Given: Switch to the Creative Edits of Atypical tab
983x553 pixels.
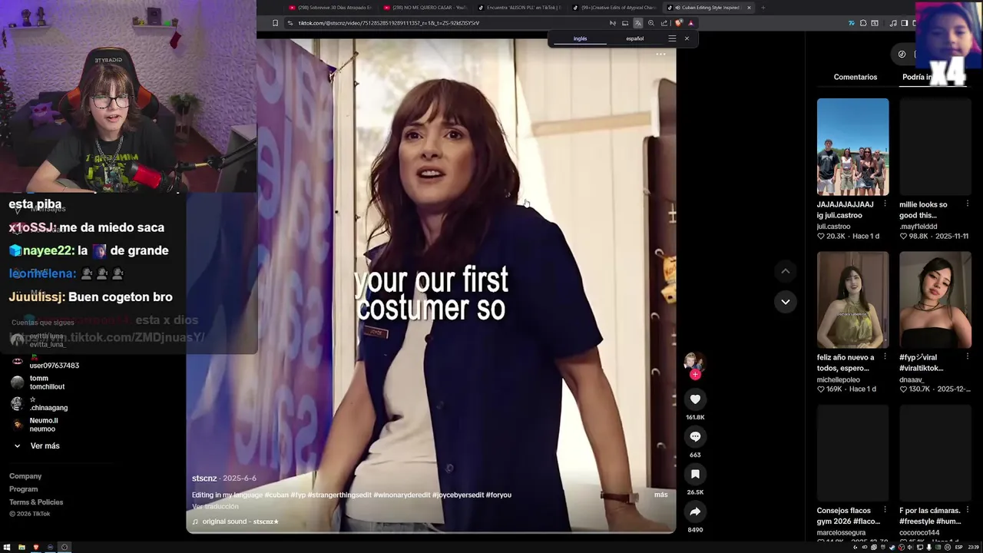Looking at the screenshot, I should click(614, 8).
